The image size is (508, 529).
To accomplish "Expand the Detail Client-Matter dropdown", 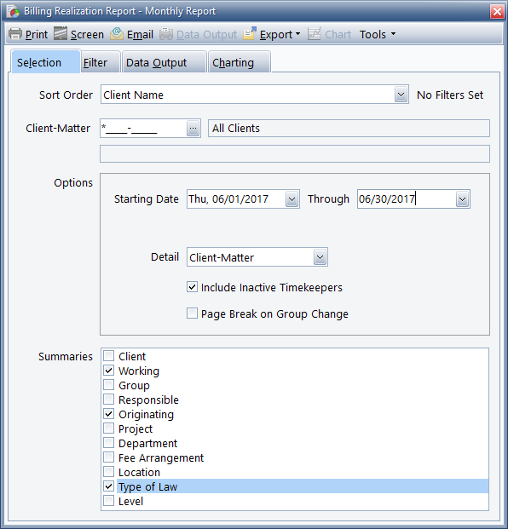I will click(x=320, y=257).
